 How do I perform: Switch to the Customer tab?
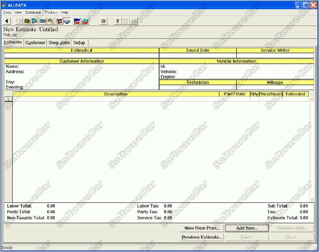35,43
